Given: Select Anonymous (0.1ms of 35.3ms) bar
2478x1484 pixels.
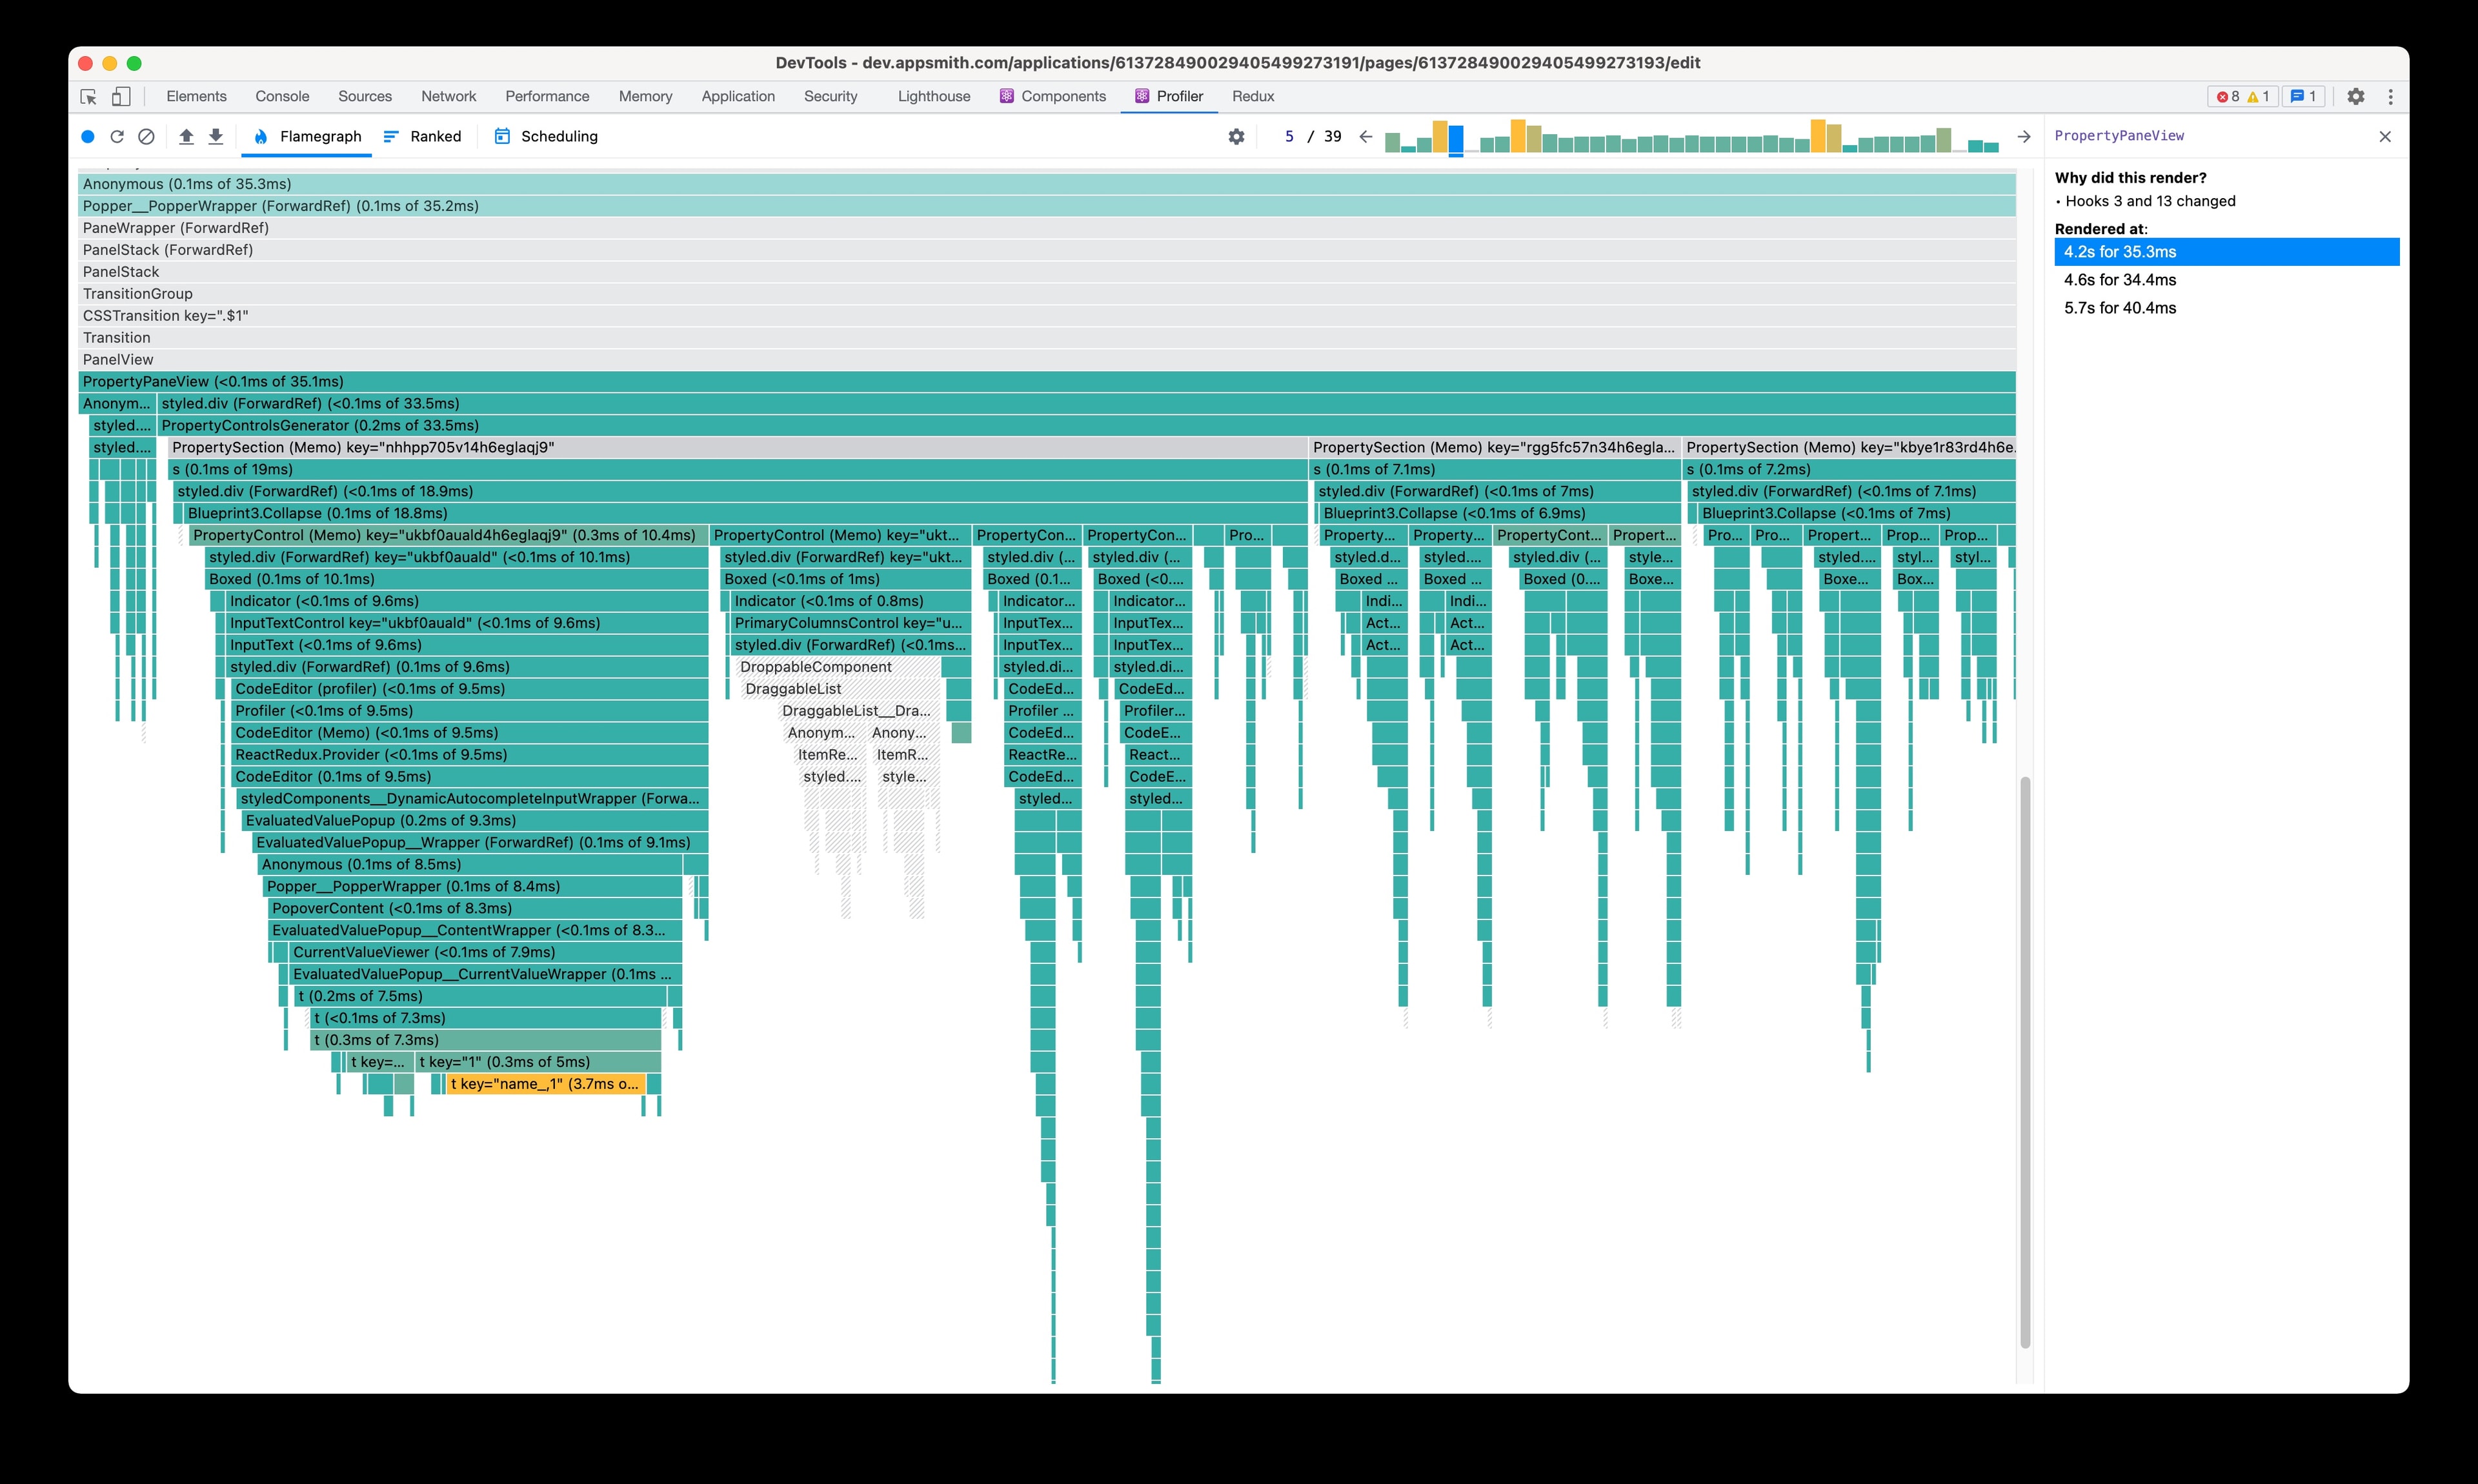Looking at the screenshot, I should [x=1047, y=184].
